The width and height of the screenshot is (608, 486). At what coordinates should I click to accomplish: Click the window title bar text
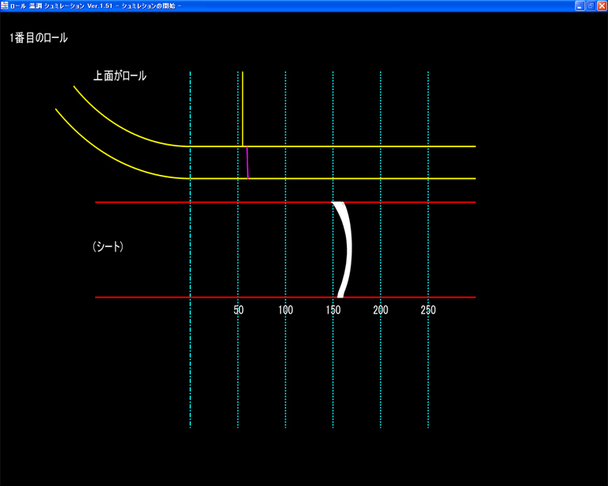tap(96, 6)
